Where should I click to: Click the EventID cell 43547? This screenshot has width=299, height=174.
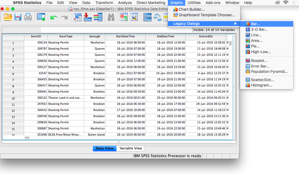36,73
